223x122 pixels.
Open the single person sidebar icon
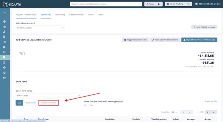(x=4, y=32)
